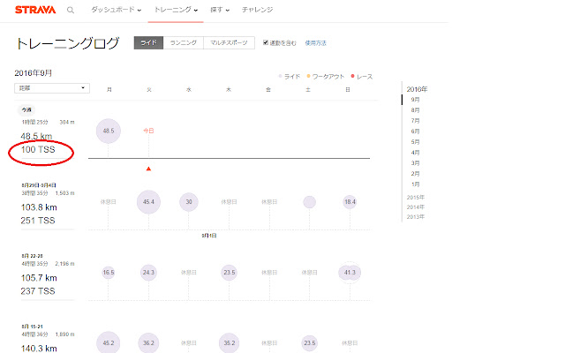The width and height of the screenshot is (565, 353).
Task: Jump to 2月 in year sidebar
Action: [x=415, y=174]
